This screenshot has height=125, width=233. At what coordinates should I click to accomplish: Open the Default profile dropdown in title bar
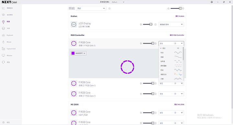coord(118,2)
